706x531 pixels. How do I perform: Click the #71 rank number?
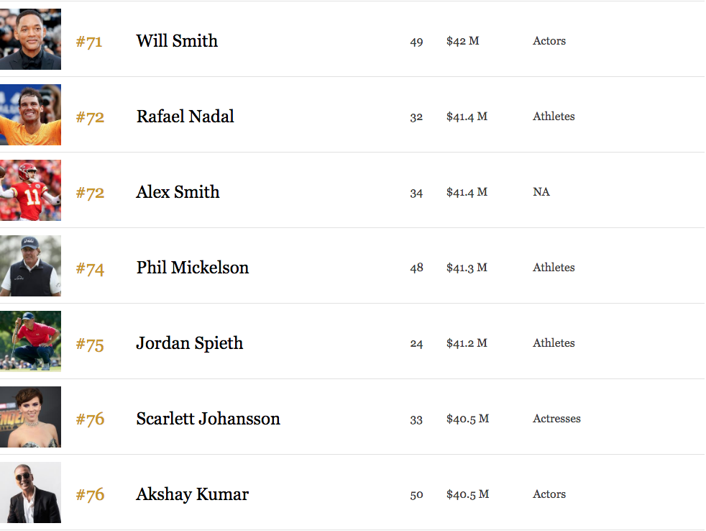[89, 42]
